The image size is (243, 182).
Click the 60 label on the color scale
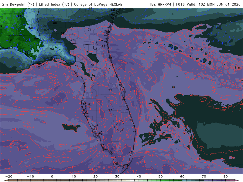[182, 177]
